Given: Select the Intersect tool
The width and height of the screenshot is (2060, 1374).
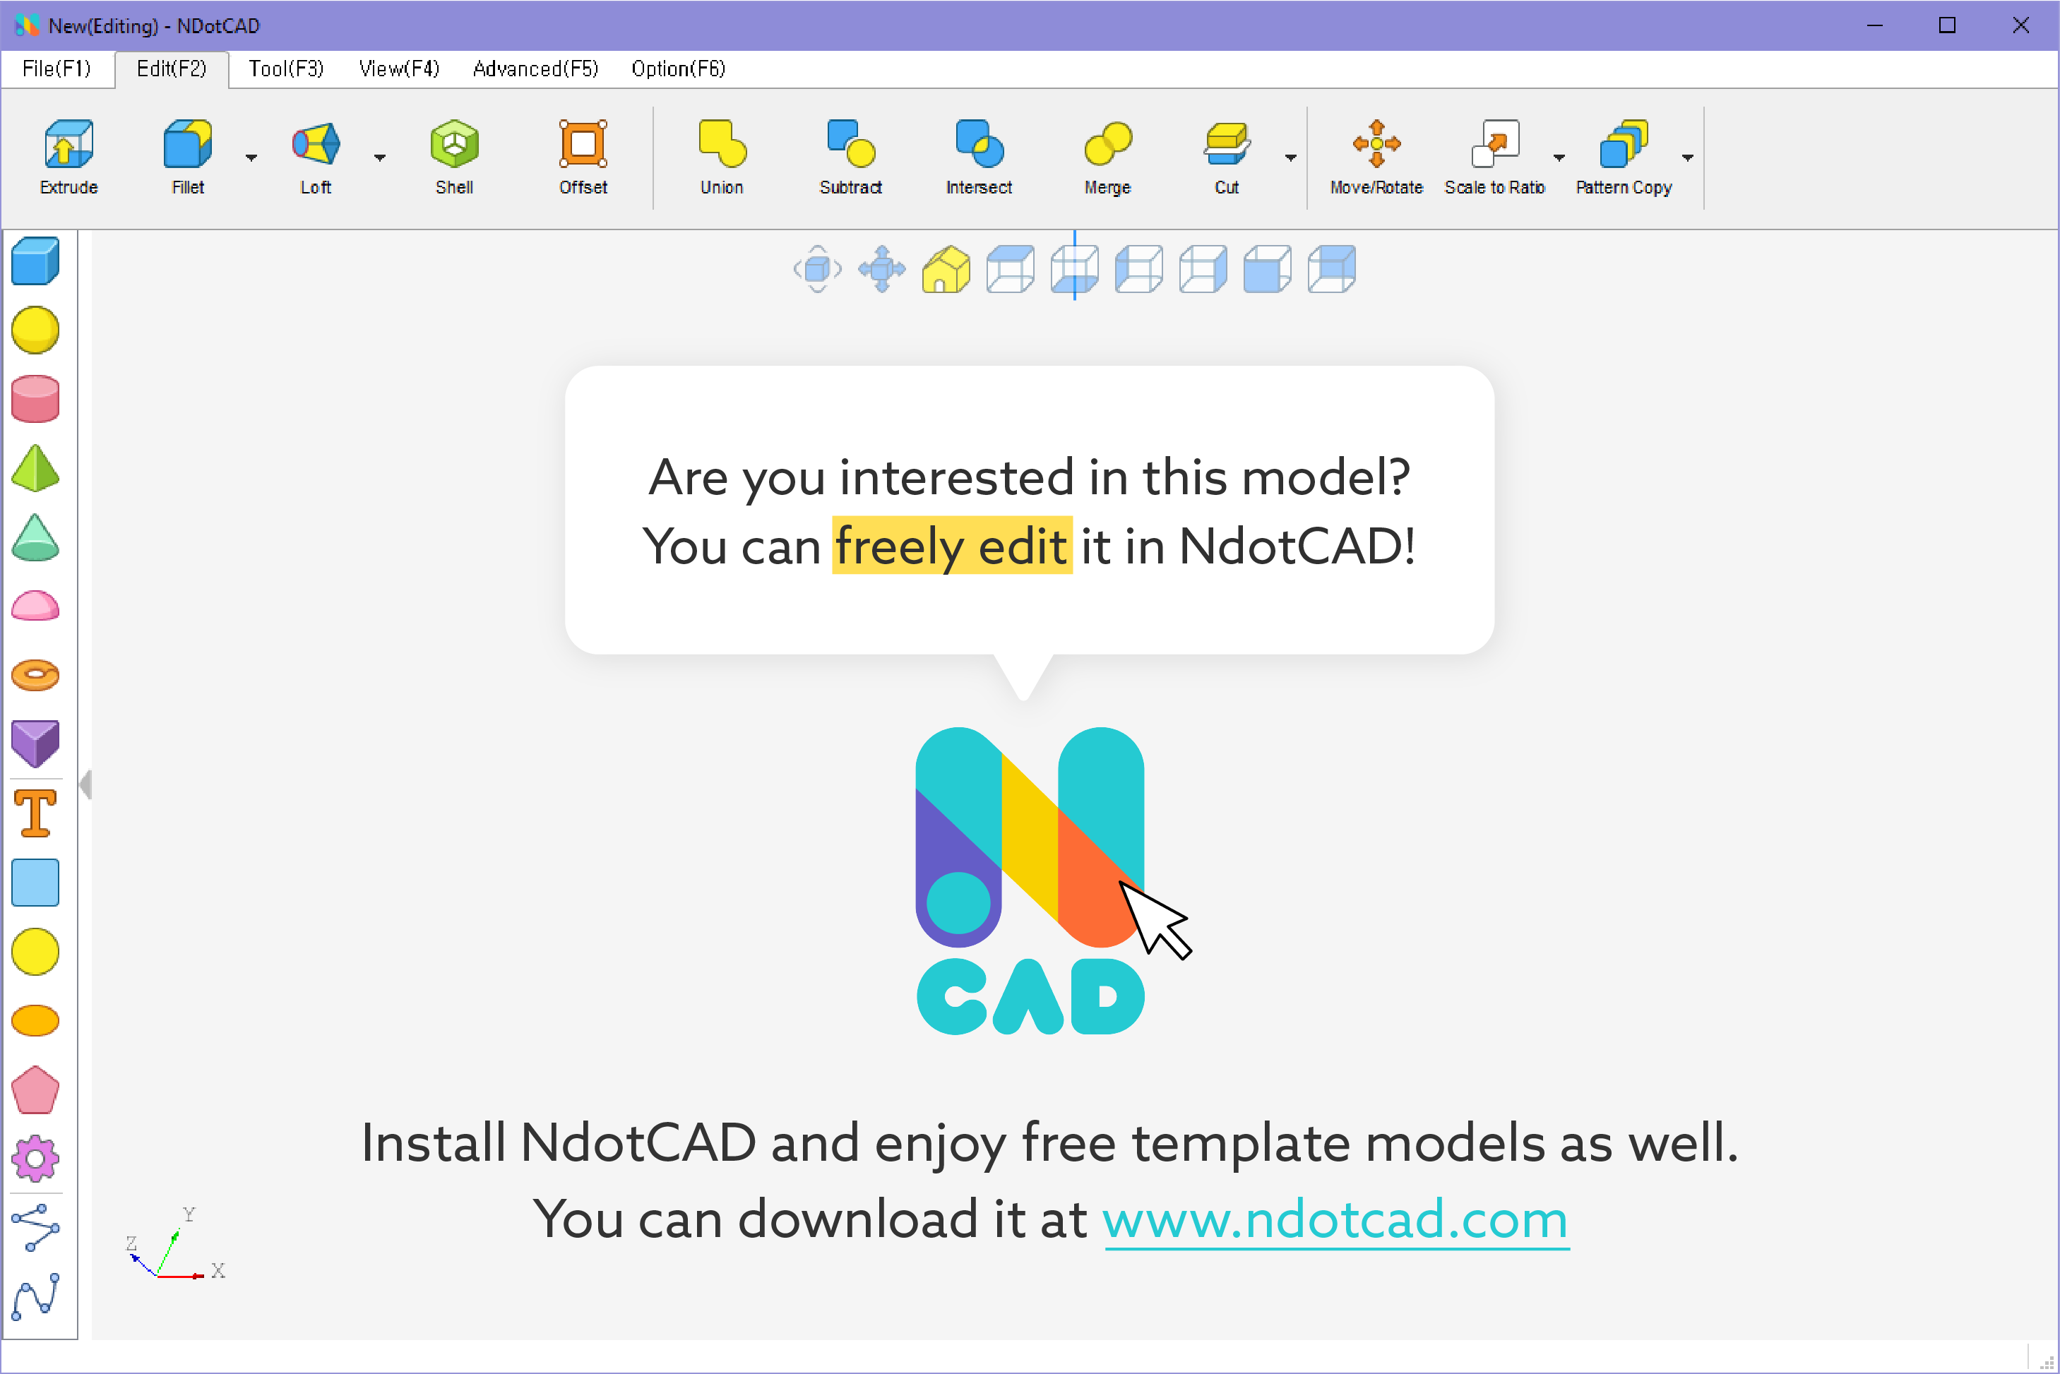Looking at the screenshot, I should [x=979, y=157].
